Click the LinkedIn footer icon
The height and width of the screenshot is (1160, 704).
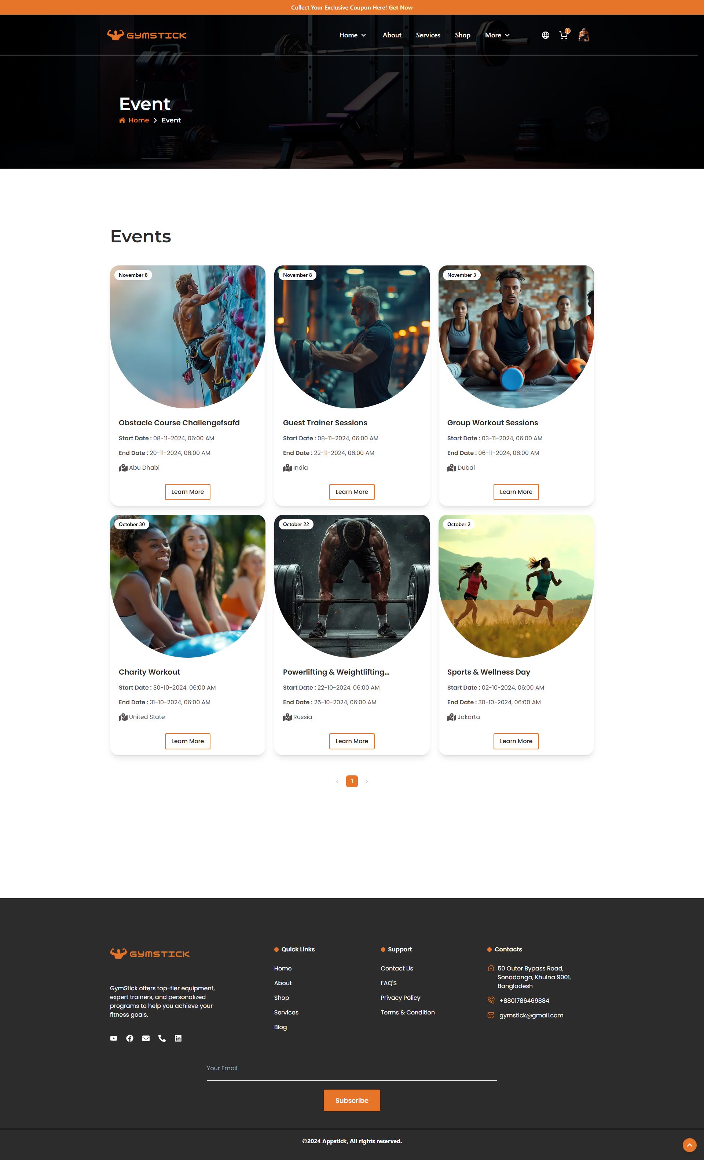[x=178, y=1038]
